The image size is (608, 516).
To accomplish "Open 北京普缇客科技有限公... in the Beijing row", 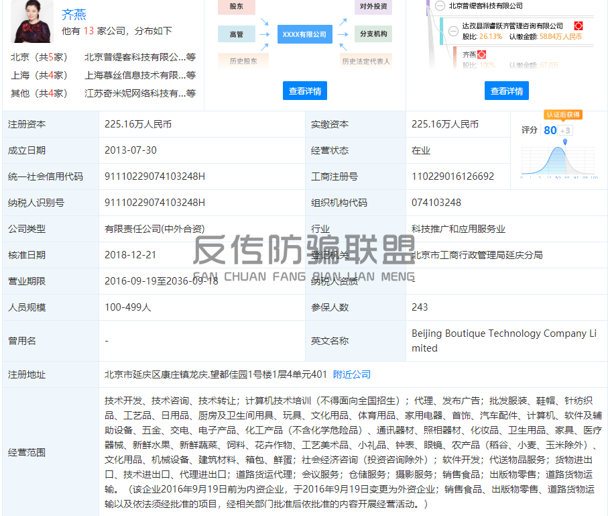I will coord(135,57).
